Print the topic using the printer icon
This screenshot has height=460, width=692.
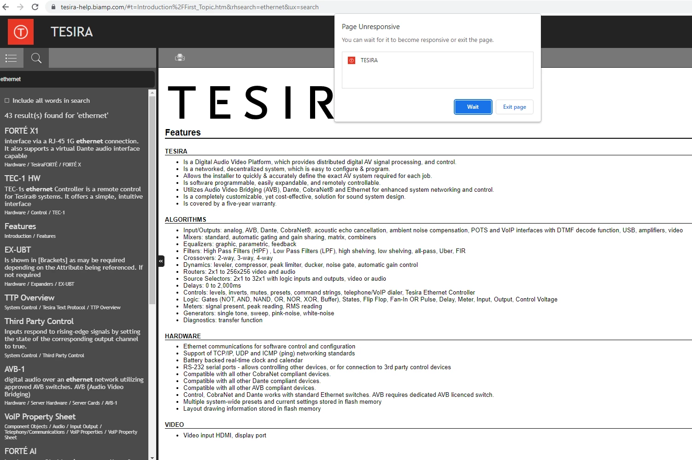[180, 58]
